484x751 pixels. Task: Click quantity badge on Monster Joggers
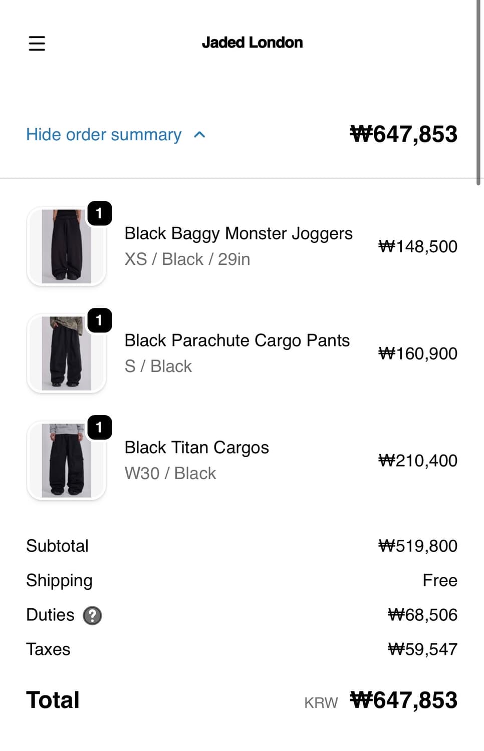[x=99, y=213]
